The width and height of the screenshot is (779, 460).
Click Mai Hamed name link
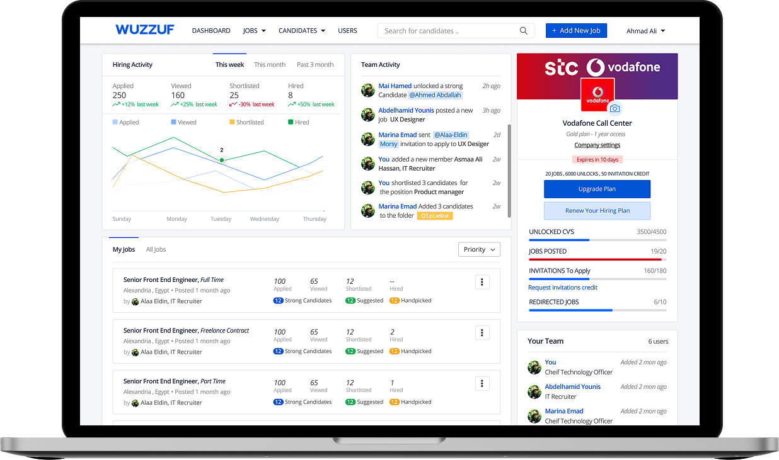coord(395,86)
